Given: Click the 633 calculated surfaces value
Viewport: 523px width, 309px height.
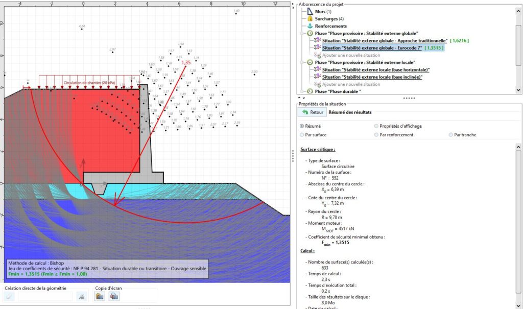Looking at the screenshot, I should pos(325,268).
